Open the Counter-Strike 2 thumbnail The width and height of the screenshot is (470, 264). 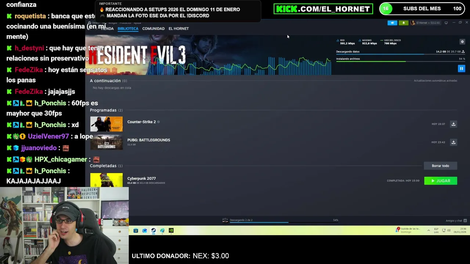pos(106,124)
